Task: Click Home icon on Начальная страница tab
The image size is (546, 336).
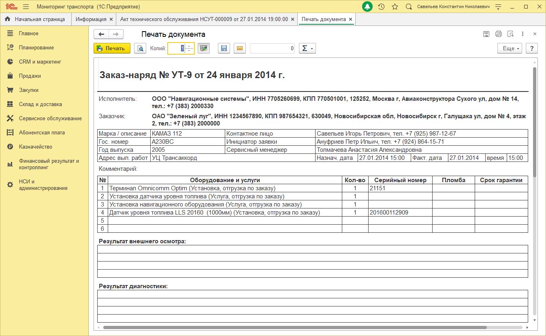Action: coord(7,19)
